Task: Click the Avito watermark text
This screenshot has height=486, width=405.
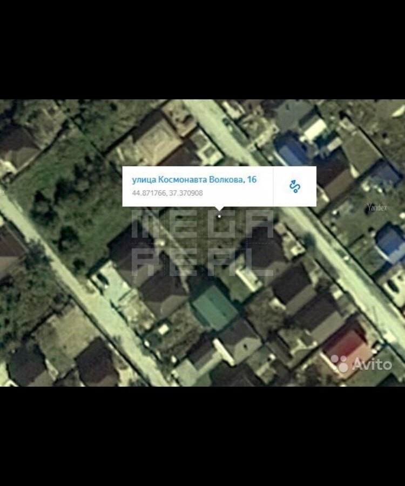Action: tap(372, 364)
